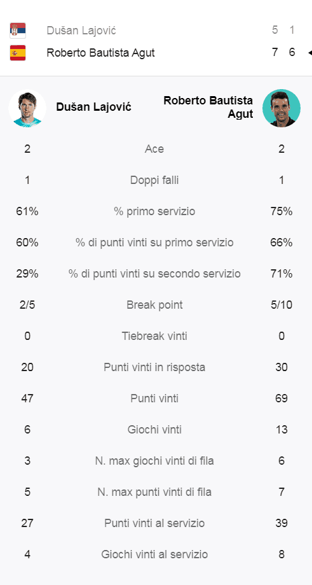Click Bautista Agut's second set score 6

click(x=292, y=53)
